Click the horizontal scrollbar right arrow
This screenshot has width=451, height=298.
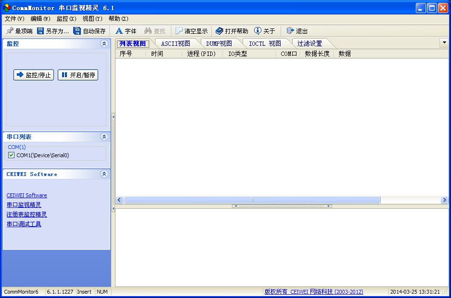(444, 200)
